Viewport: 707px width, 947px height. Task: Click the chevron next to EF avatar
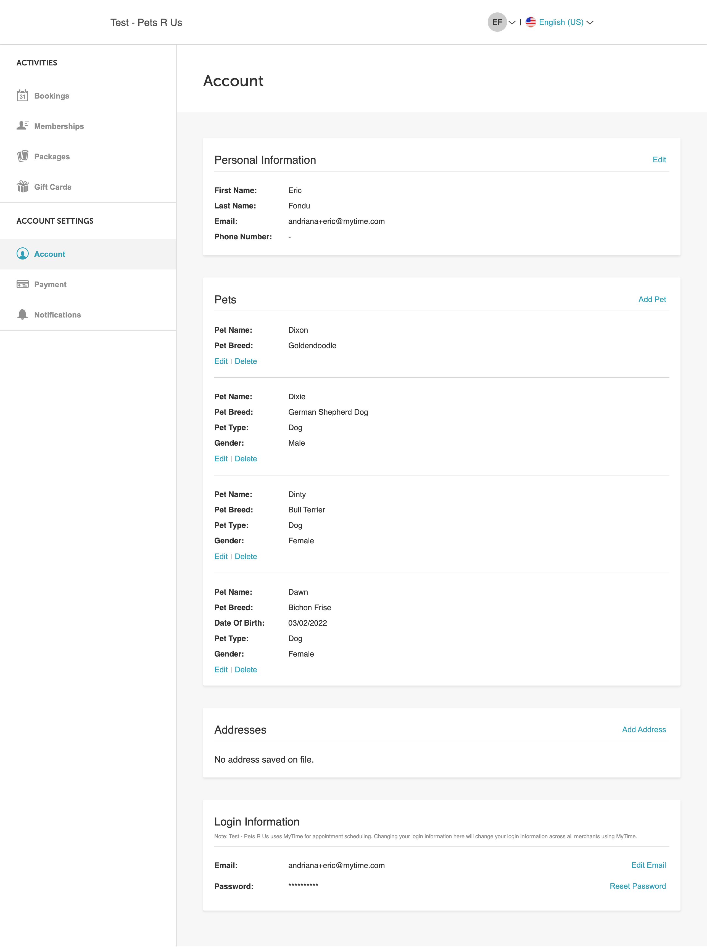(512, 23)
